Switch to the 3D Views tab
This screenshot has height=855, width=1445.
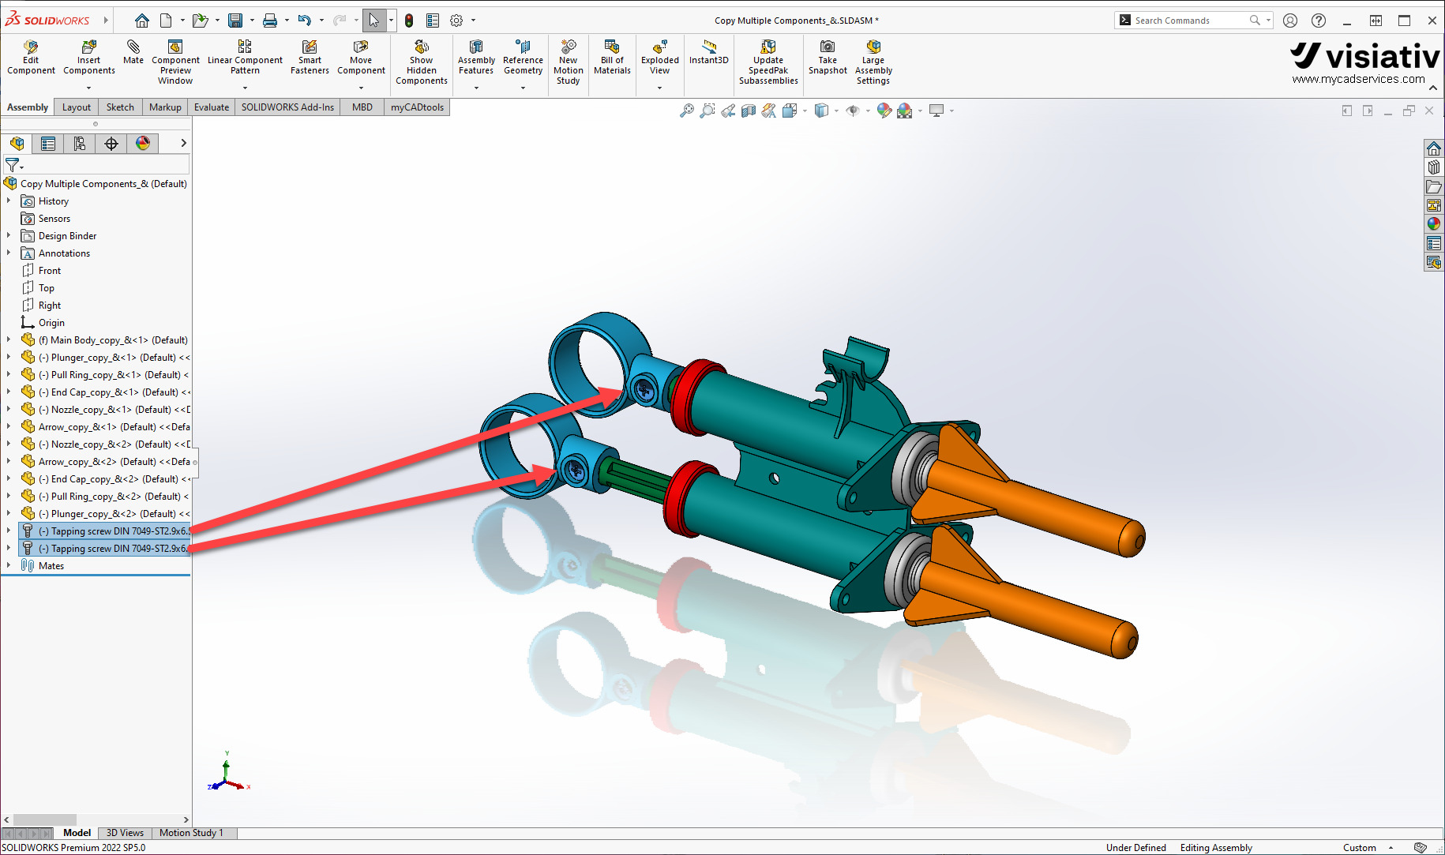click(x=125, y=833)
